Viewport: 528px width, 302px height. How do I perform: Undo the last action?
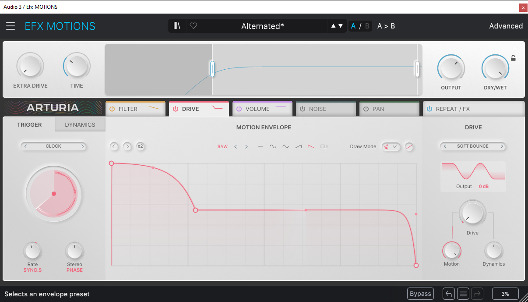pyautogui.click(x=449, y=294)
